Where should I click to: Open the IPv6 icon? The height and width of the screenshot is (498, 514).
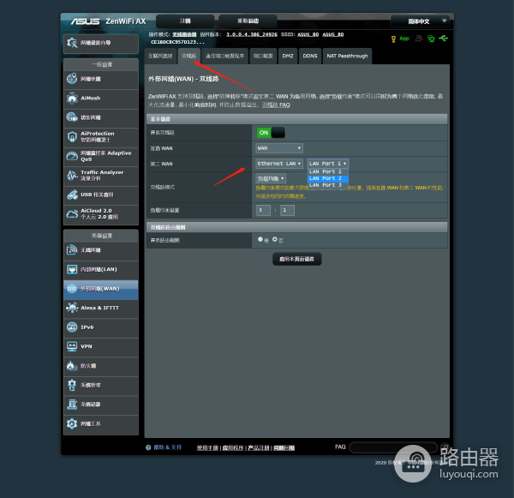(x=72, y=327)
